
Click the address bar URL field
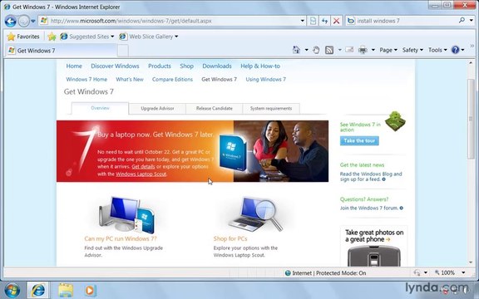coord(173,21)
